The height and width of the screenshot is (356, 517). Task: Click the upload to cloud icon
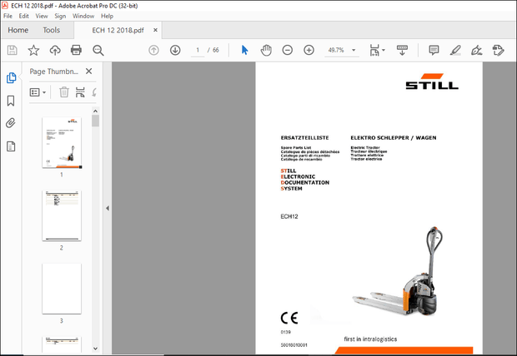pos(55,50)
